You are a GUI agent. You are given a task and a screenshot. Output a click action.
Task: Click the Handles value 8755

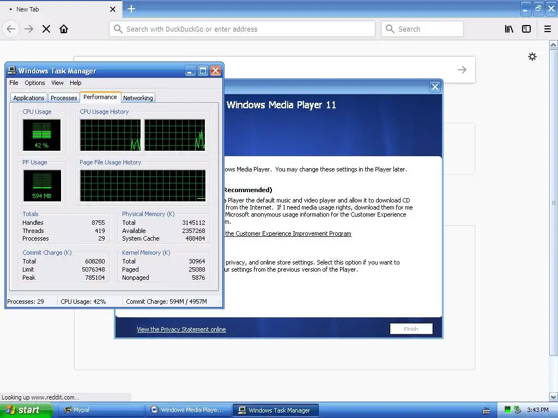[98, 223]
